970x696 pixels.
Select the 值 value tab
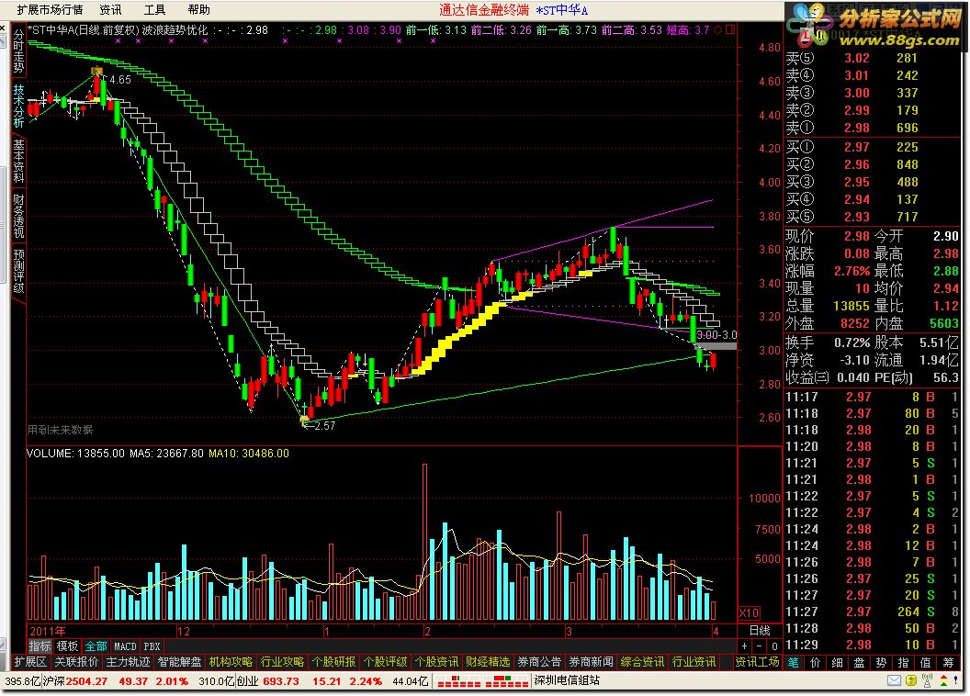point(926,663)
